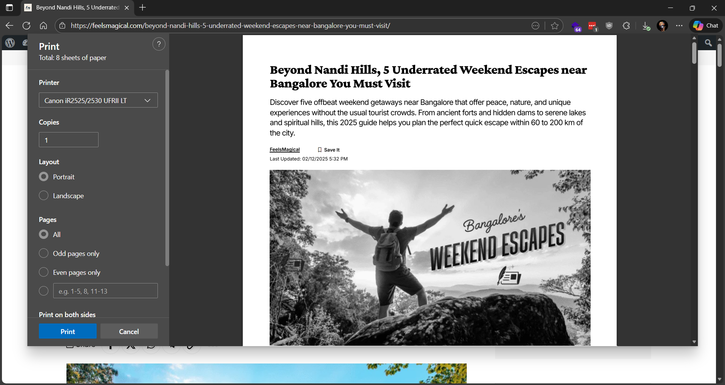
Task: Click the page refresh icon
Action: pos(26,26)
